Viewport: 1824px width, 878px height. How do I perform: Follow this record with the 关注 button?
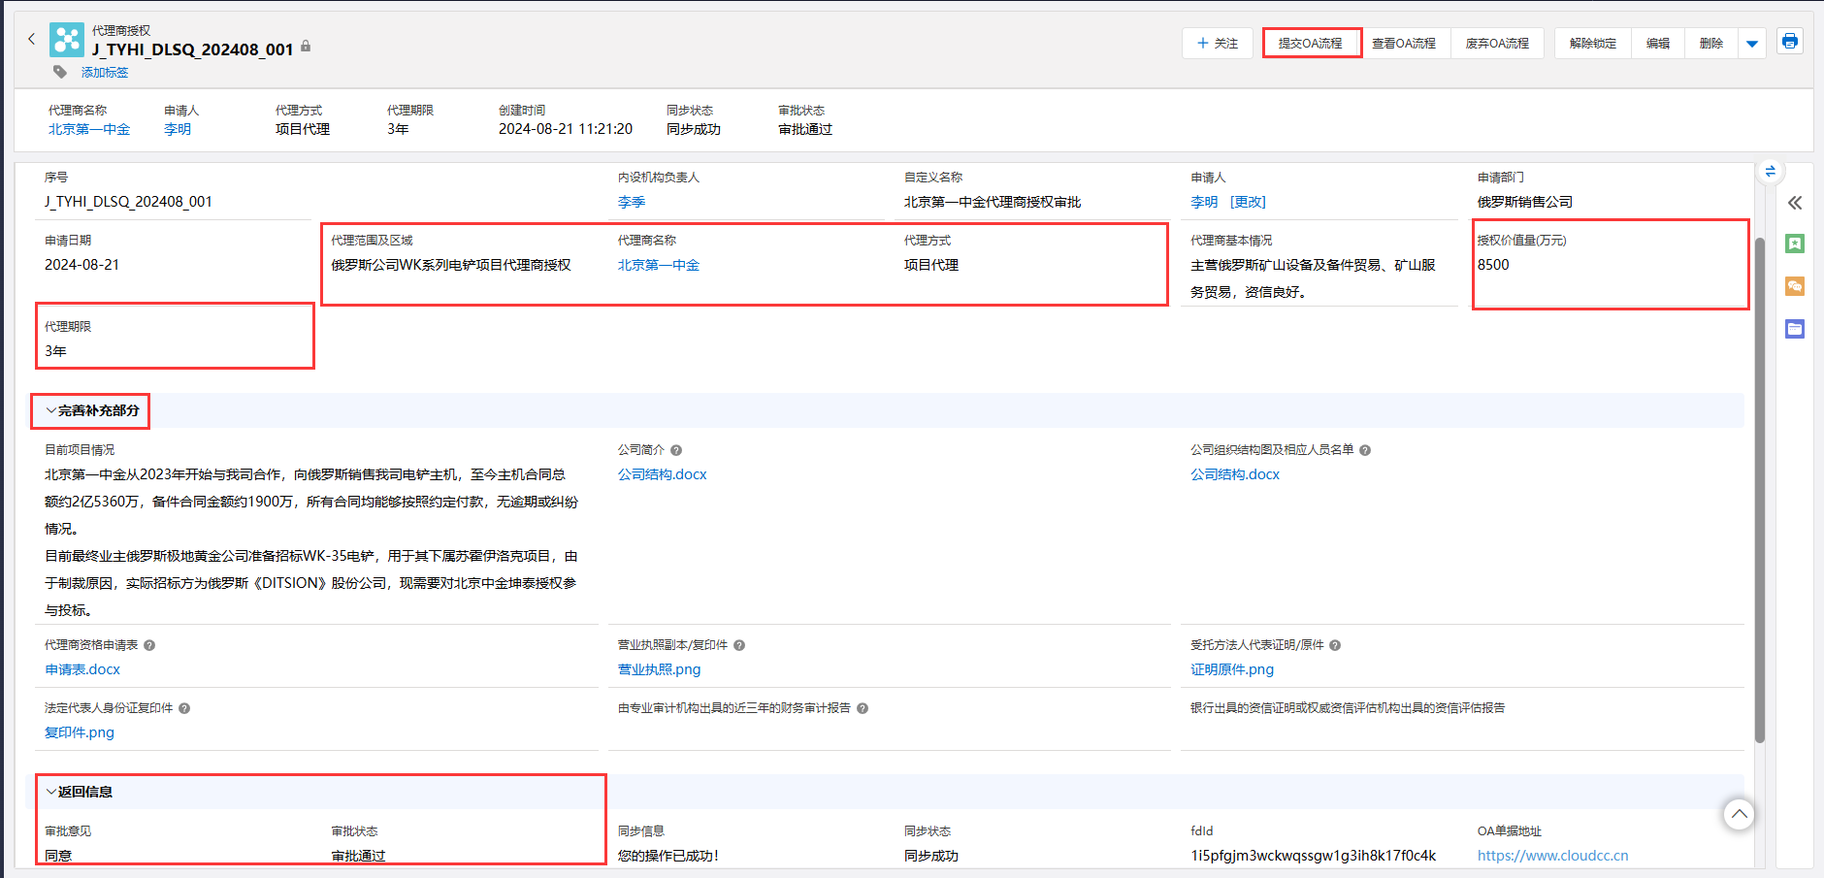(1217, 44)
